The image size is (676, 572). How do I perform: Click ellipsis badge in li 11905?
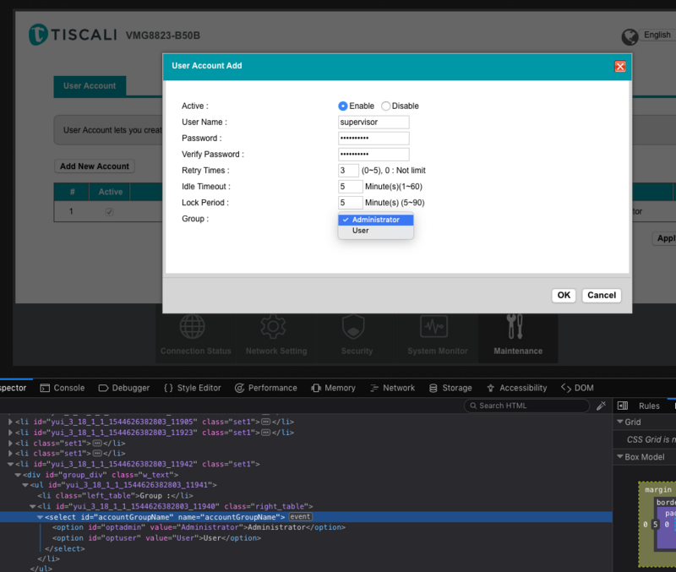(266, 422)
